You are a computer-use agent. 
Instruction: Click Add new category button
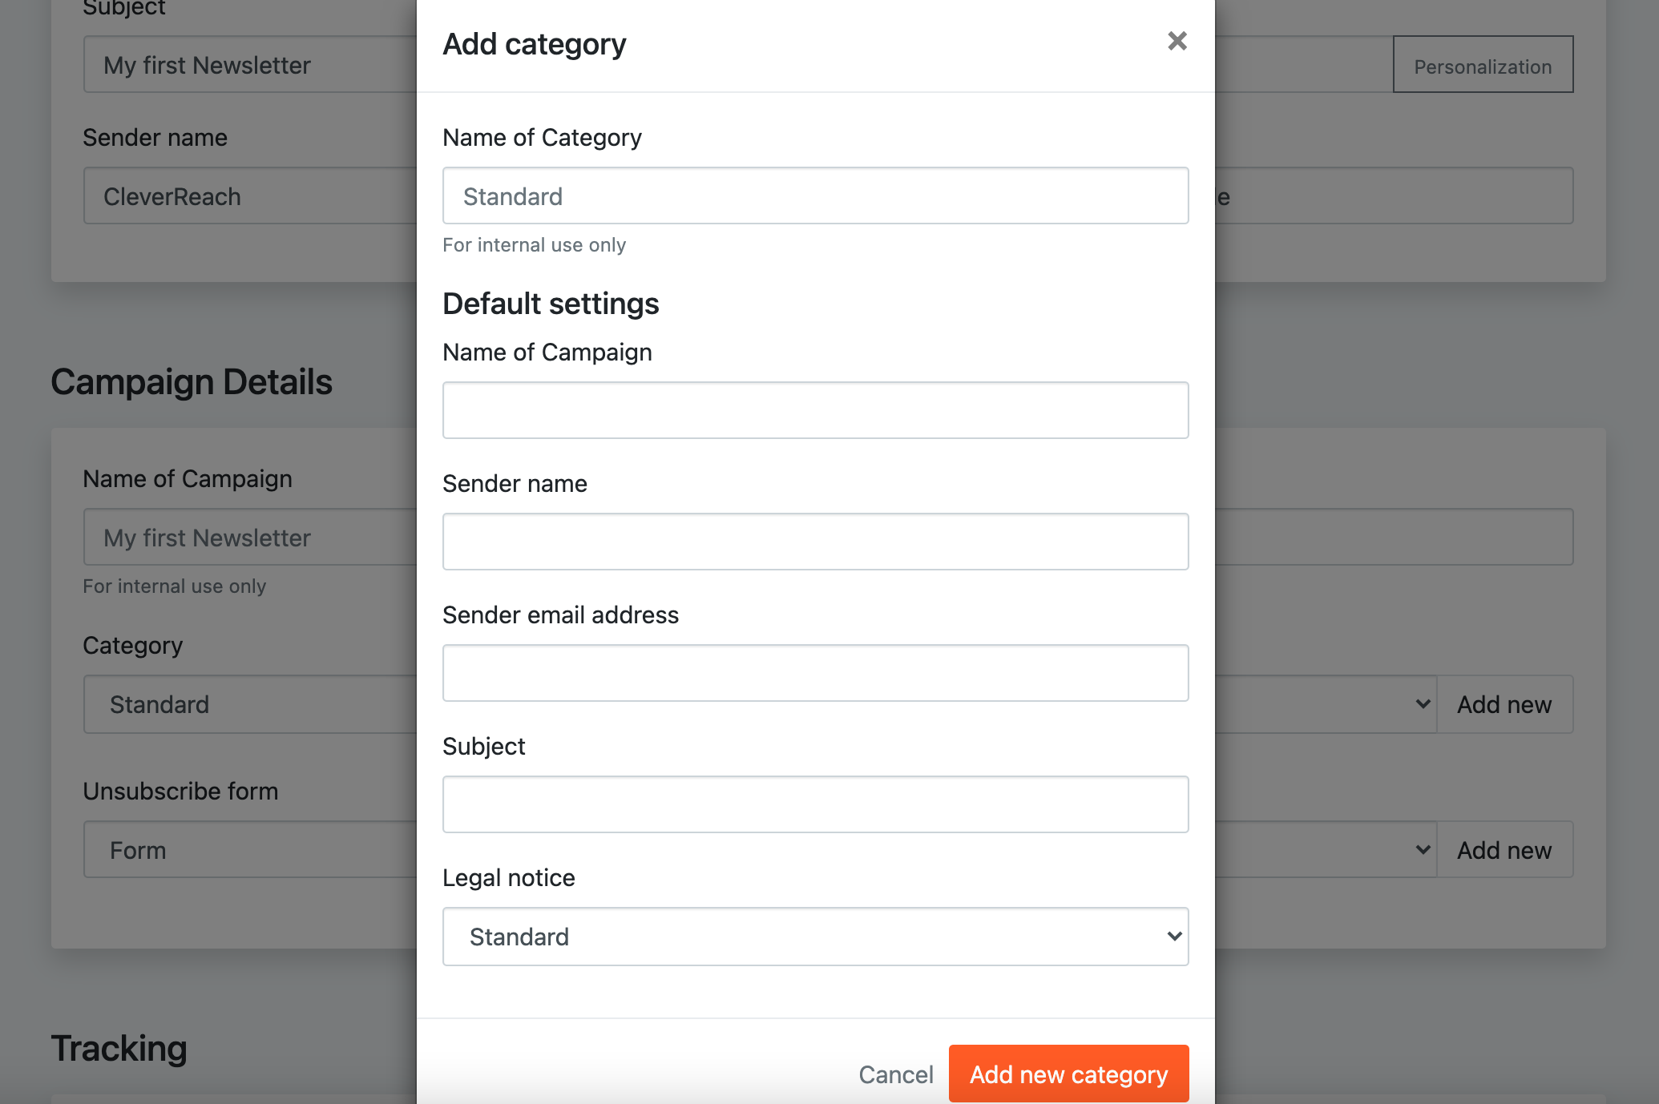click(1068, 1074)
